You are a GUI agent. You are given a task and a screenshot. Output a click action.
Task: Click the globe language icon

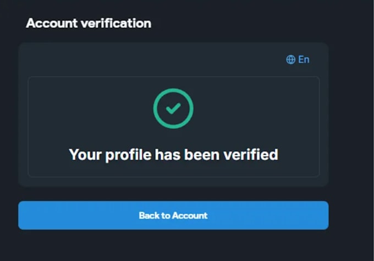(x=291, y=59)
